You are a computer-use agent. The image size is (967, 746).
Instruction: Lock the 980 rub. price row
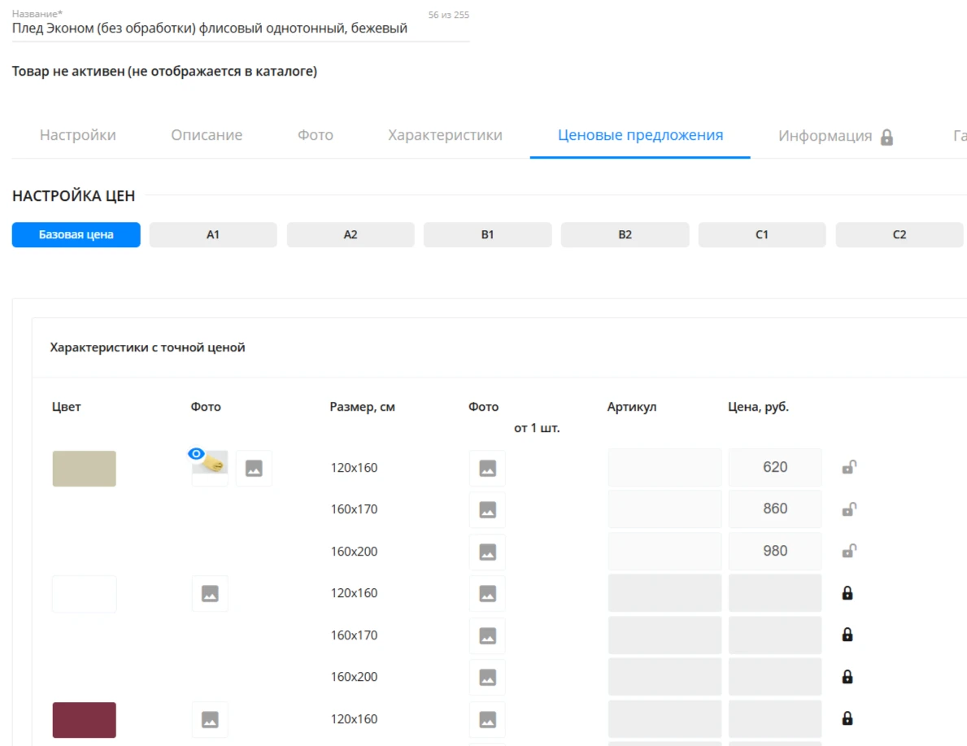tap(848, 551)
